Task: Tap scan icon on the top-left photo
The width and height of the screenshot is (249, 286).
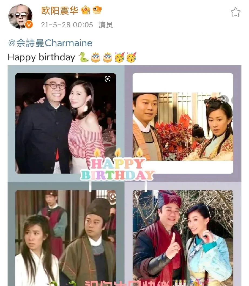Action: pos(107,79)
